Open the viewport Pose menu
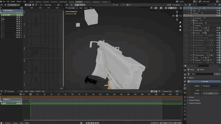The image size is (221, 124). pyautogui.click(x=91, y=8)
